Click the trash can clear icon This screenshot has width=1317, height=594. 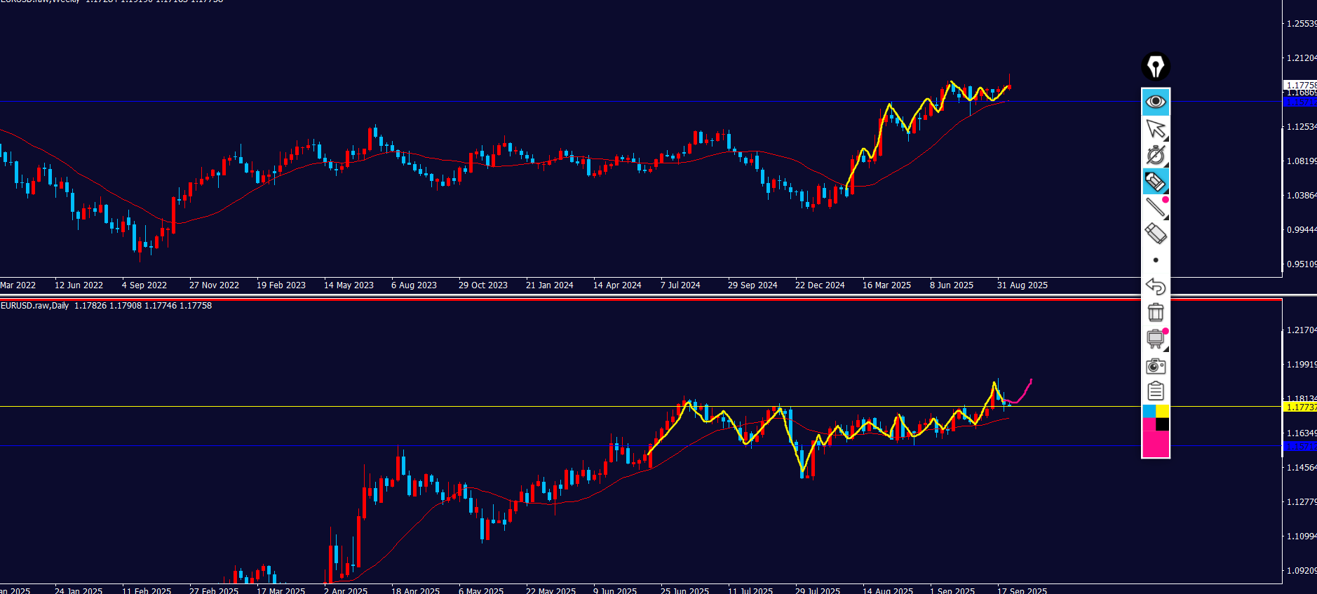1155,312
